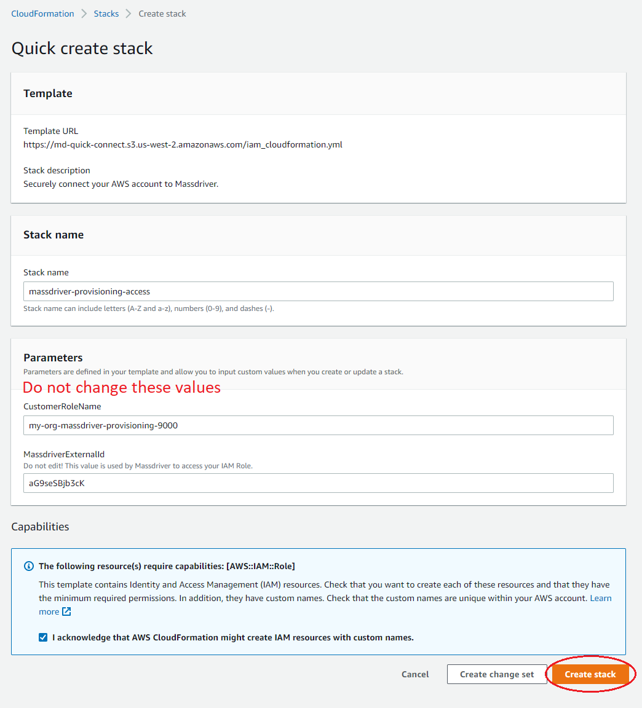Click the 'Securely connect your AWS account' description

click(121, 184)
